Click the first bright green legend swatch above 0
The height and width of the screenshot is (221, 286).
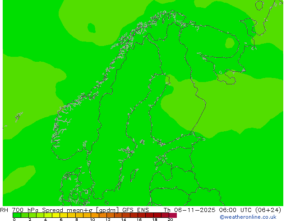point(17,215)
